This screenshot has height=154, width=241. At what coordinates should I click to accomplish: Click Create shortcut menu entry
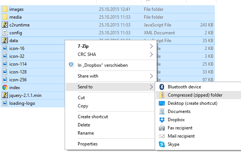tap(93, 117)
